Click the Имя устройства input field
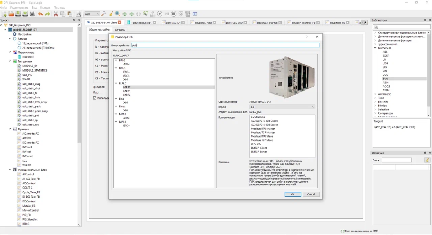The height and width of the screenshot is (235, 432). coord(225,45)
